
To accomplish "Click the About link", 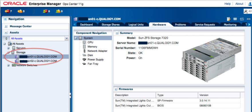I will click(239, 4).
